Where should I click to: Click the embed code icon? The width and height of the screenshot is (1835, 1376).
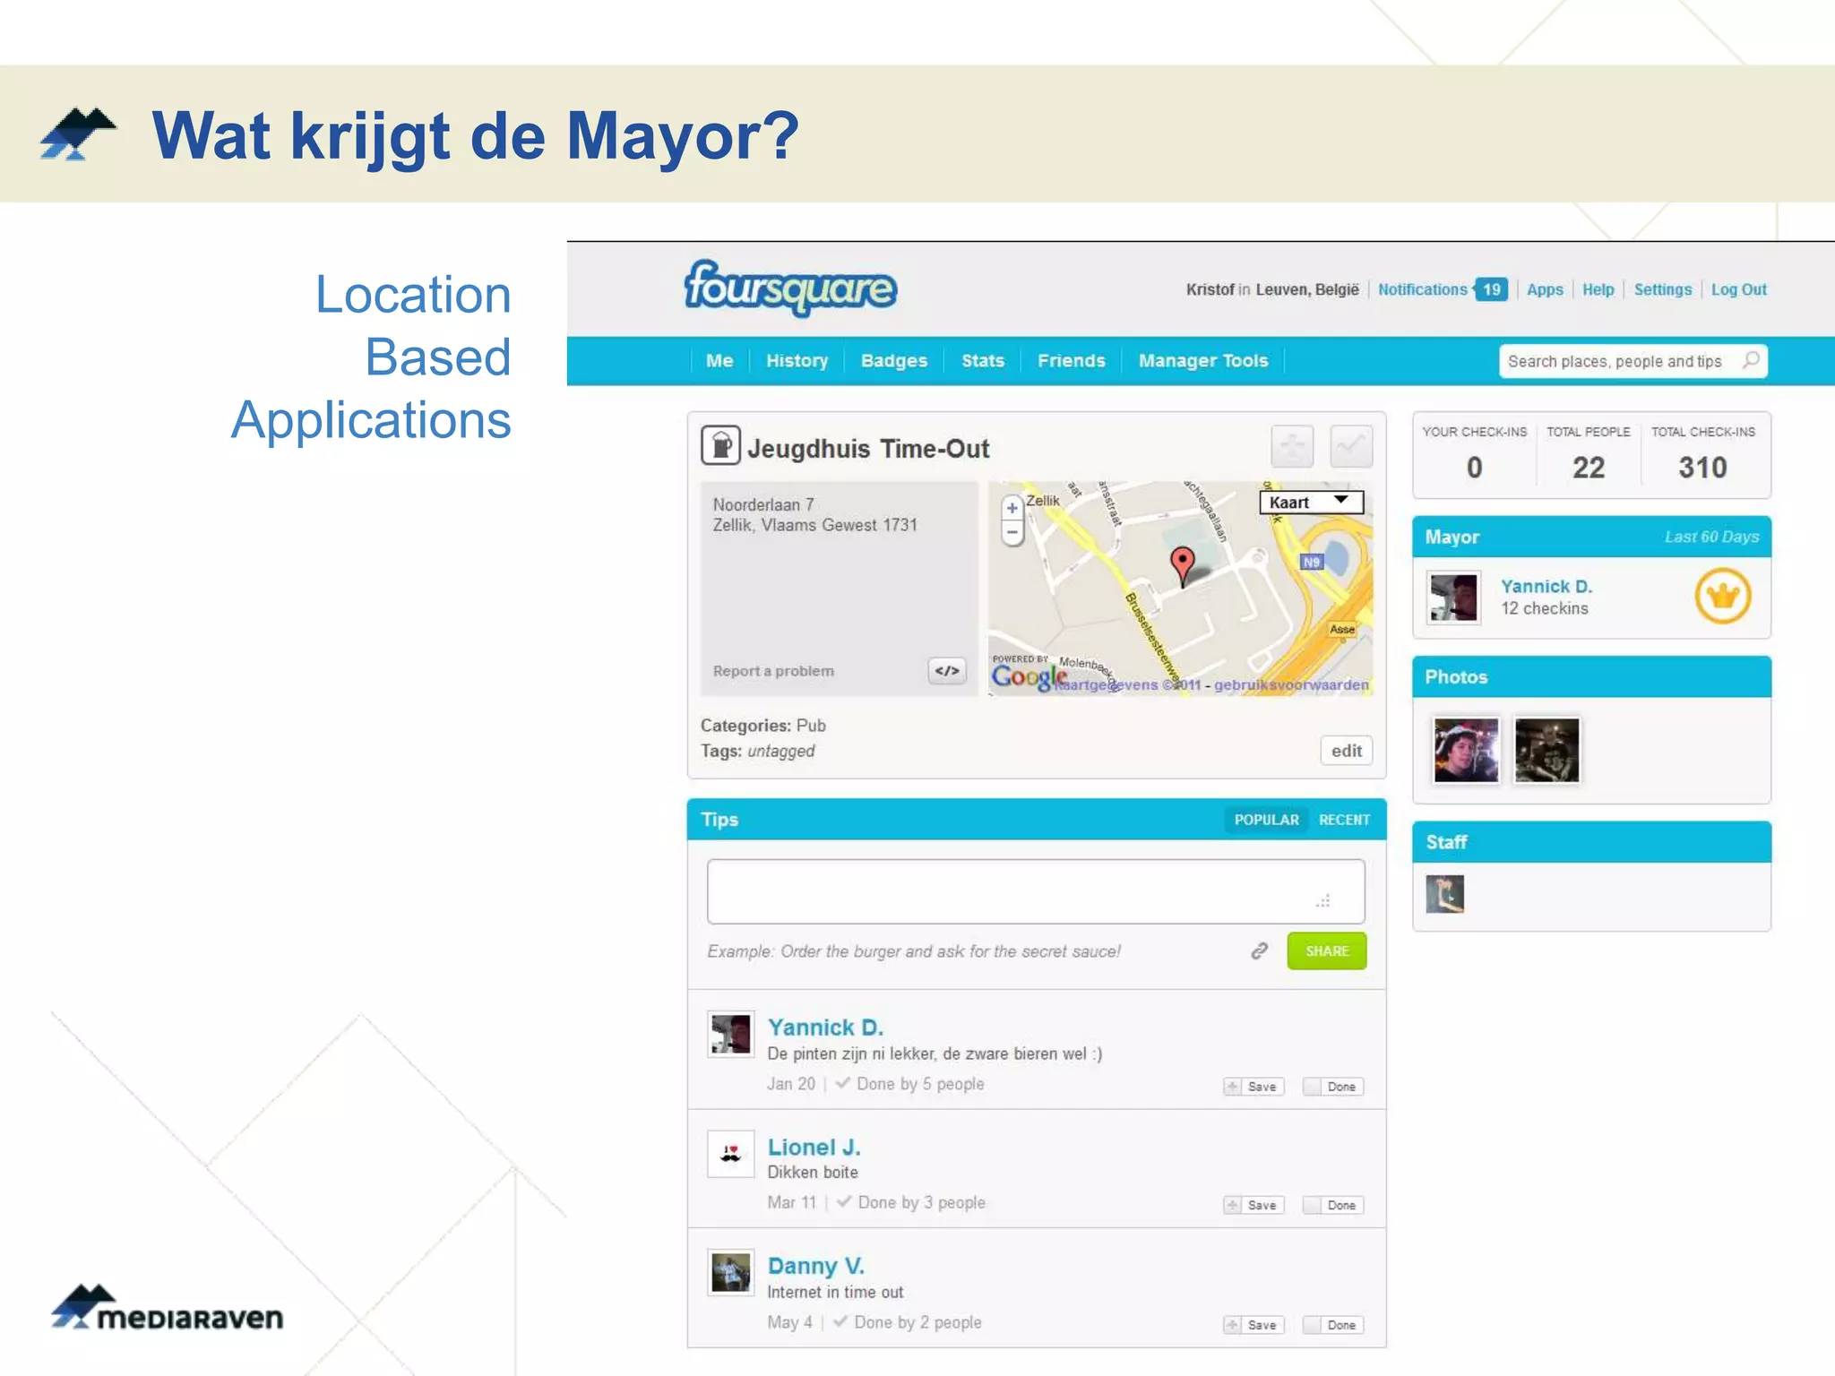(x=947, y=670)
